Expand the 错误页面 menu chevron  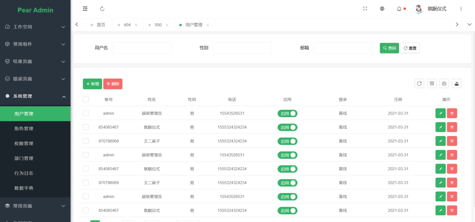[63, 79]
